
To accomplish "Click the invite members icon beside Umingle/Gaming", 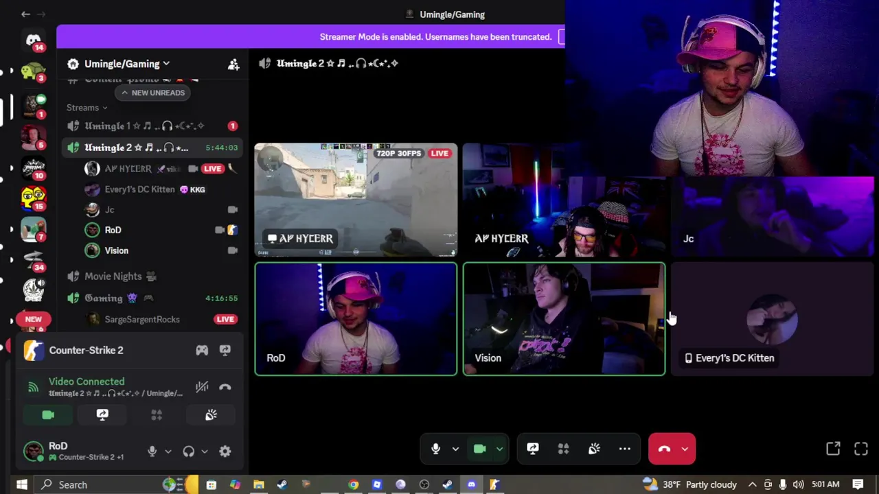I will (233, 64).
